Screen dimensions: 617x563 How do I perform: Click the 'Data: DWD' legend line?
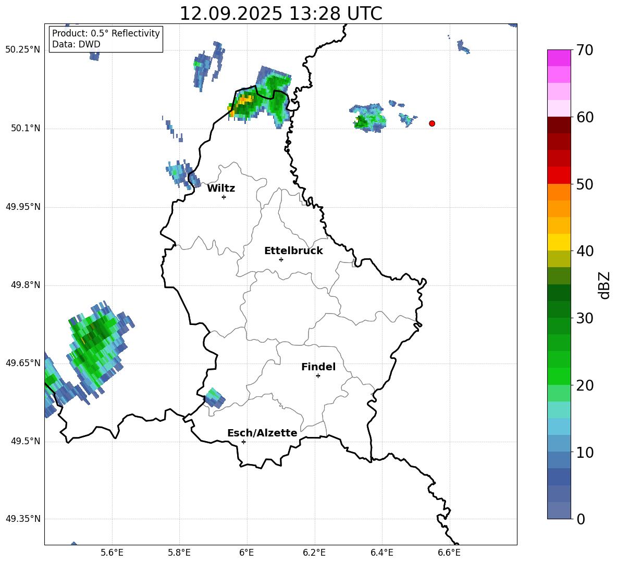pyautogui.click(x=76, y=44)
